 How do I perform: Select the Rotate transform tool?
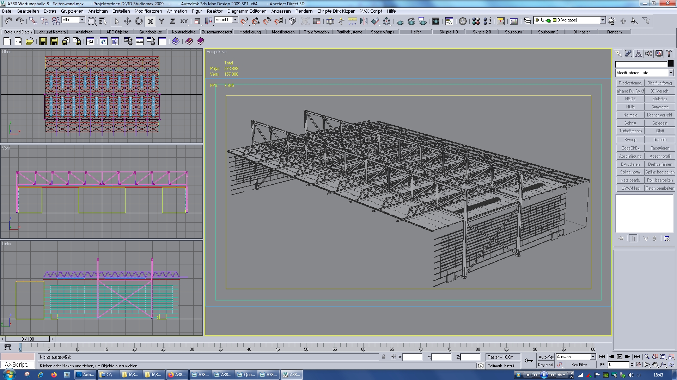[x=139, y=21]
